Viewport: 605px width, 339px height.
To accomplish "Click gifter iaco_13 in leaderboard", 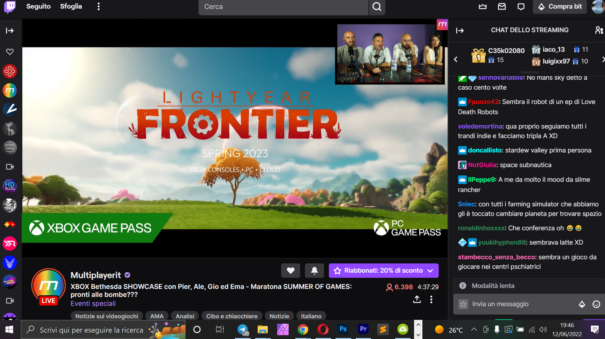I will tap(554, 49).
